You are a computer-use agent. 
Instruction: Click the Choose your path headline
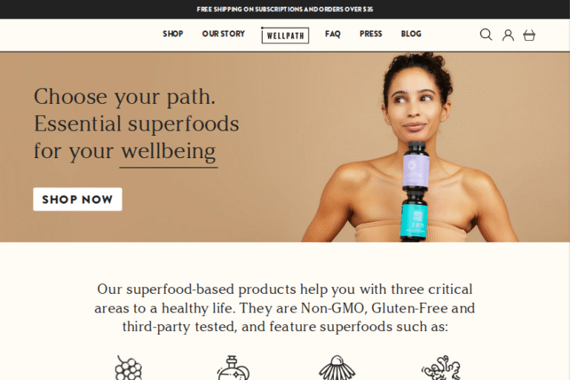(x=137, y=124)
